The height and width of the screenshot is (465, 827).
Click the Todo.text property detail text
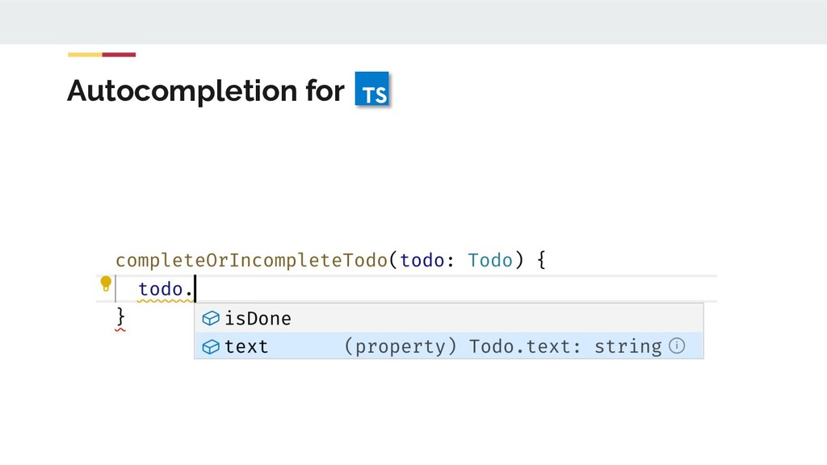coord(521,347)
